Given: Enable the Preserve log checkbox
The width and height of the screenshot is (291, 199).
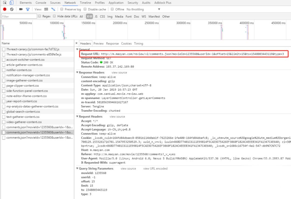Looking at the screenshot, I should [x=62, y=9].
